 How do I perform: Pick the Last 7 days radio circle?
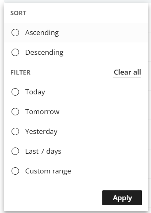pyautogui.click(x=15, y=151)
